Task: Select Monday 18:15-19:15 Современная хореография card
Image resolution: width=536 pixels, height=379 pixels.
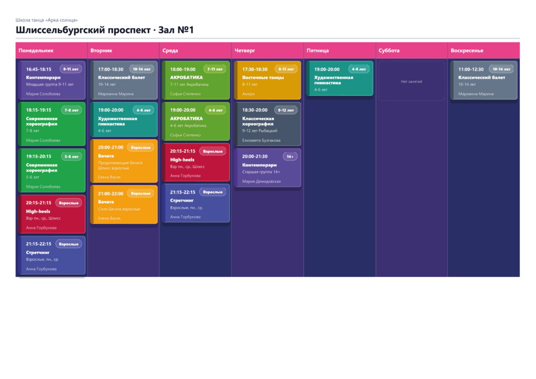Action: coord(52,124)
